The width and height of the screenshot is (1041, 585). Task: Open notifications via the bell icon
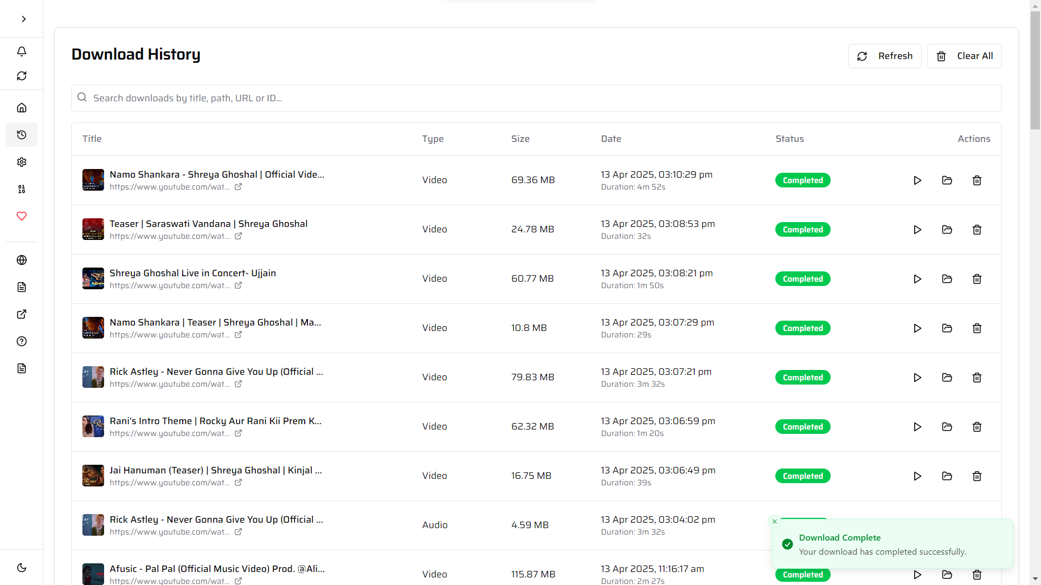pyautogui.click(x=22, y=51)
